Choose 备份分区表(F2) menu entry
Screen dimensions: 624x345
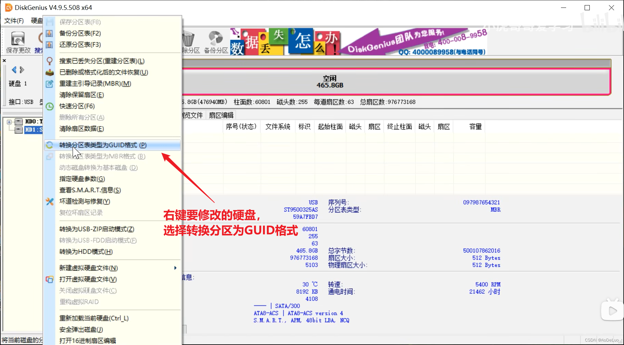(113, 33)
